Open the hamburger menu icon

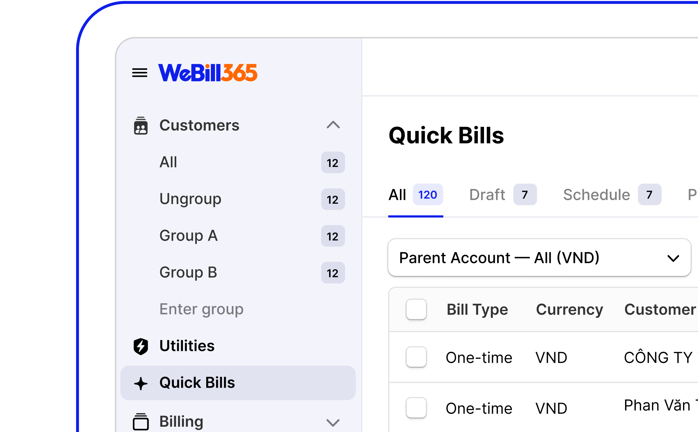point(139,72)
